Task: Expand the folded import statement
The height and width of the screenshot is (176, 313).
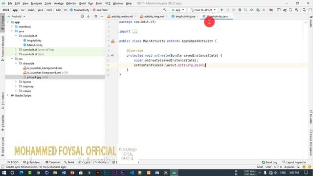Action: (135, 31)
